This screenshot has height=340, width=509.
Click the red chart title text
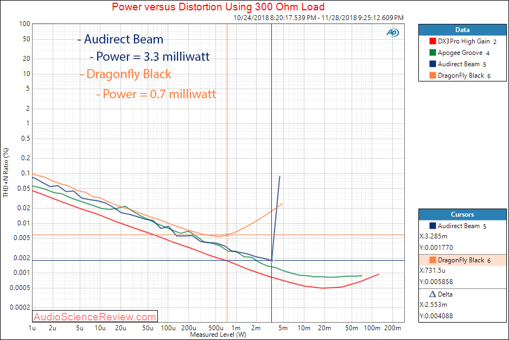[x=218, y=7]
